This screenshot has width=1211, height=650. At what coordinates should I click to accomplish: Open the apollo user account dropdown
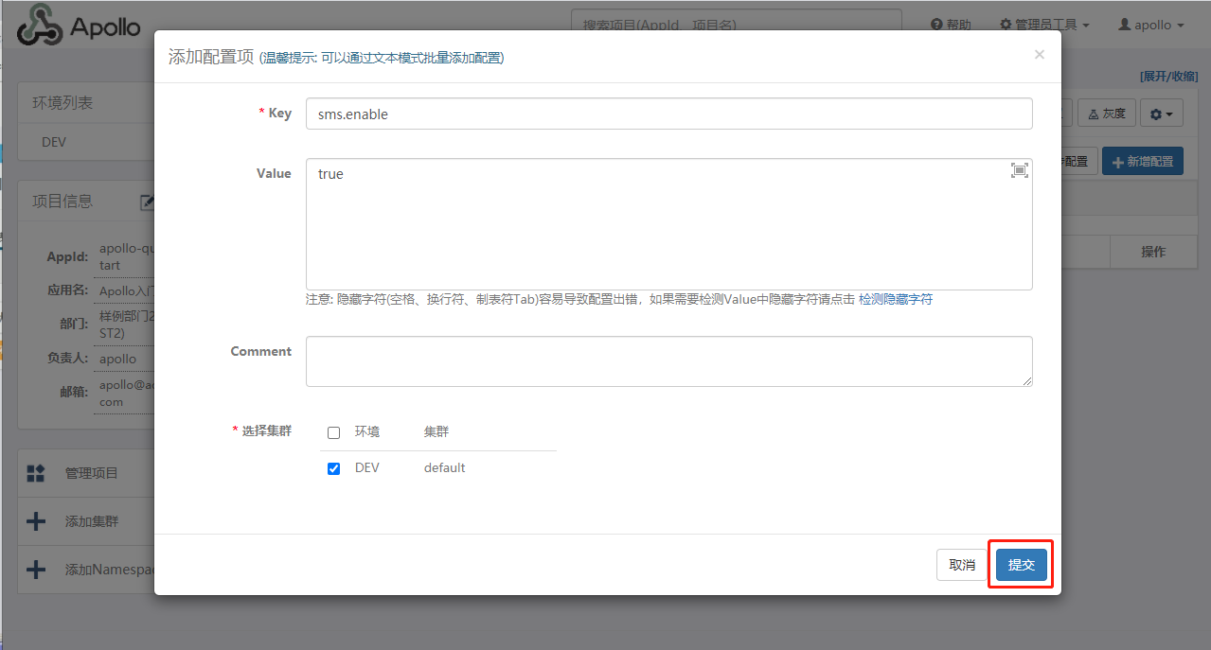tap(1149, 25)
